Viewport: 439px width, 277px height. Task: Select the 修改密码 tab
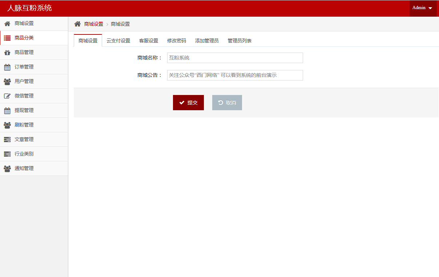click(x=177, y=41)
